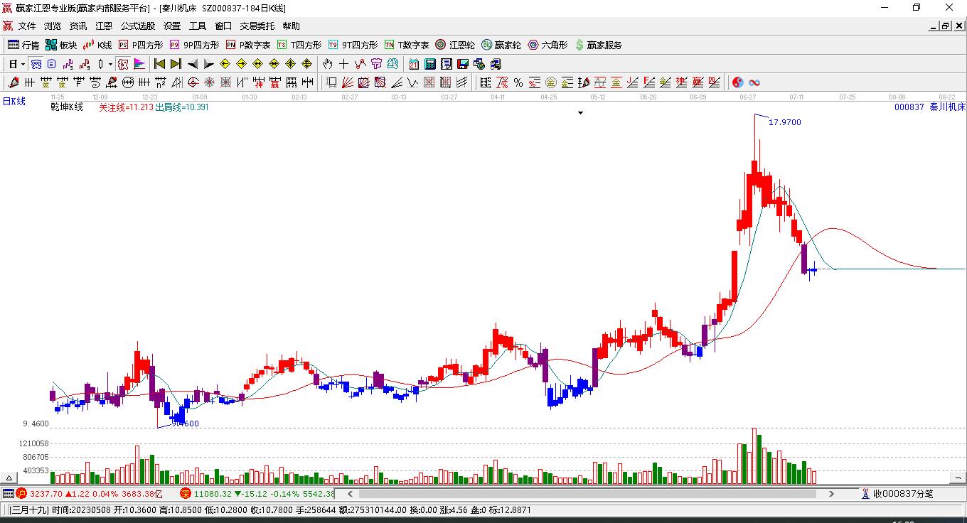Open the T数字表 tool
The image size is (967, 523).
click(407, 45)
